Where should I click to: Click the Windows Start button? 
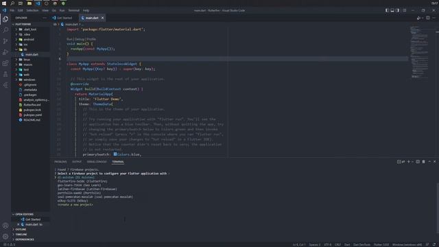4,3
